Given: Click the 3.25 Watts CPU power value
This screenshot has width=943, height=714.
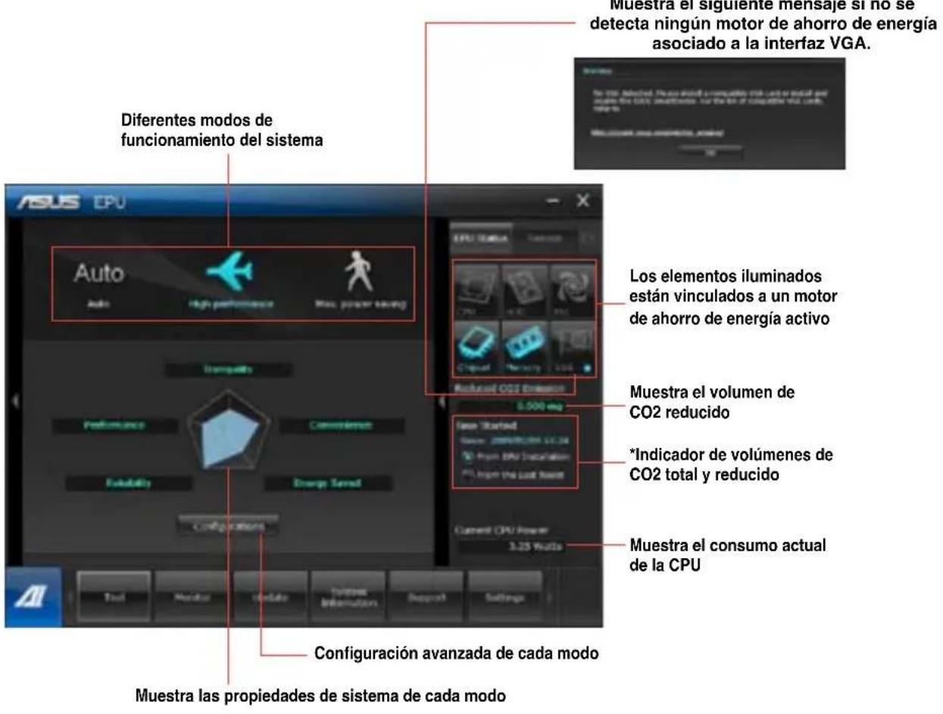Looking at the screenshot, I should 512,545.
